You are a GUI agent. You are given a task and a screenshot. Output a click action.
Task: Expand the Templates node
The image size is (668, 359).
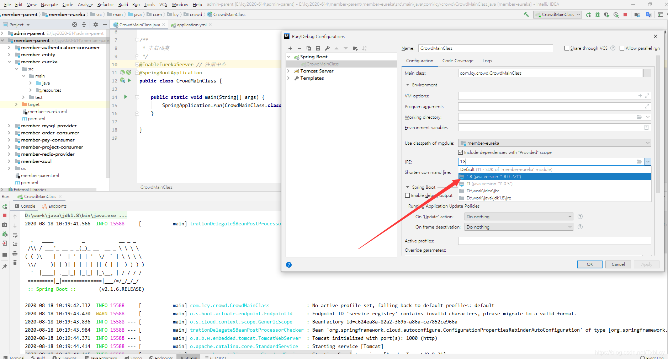(x=288, y=78)
